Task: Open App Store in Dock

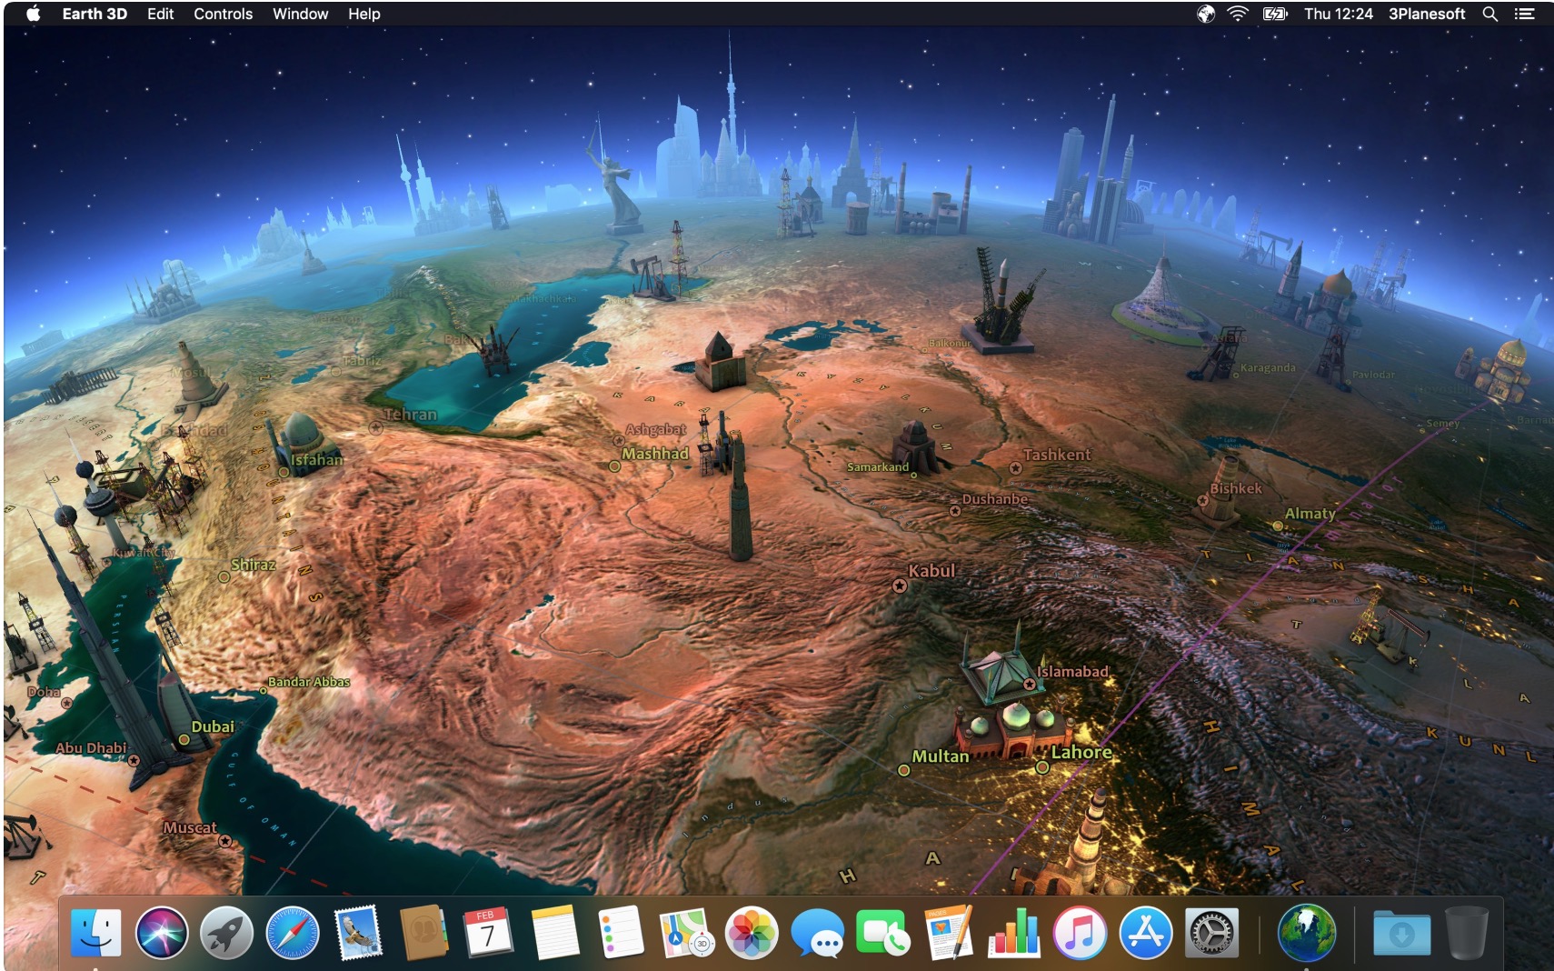Action: pos(1145,932)
